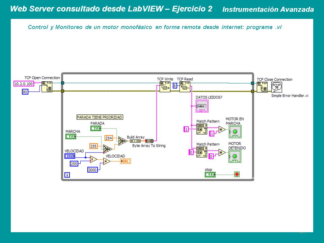324x243 pixels.
Task: Click the MOTOR DETENIDO label
Action: click(x=237, y=146)
